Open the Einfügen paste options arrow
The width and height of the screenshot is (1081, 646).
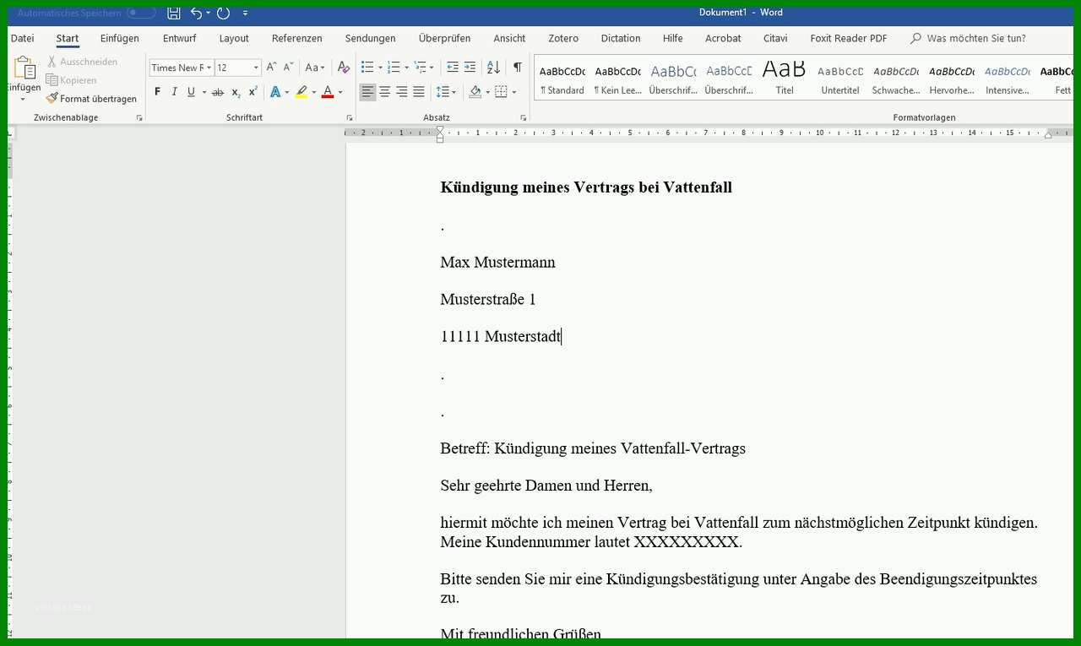[24, 99]
